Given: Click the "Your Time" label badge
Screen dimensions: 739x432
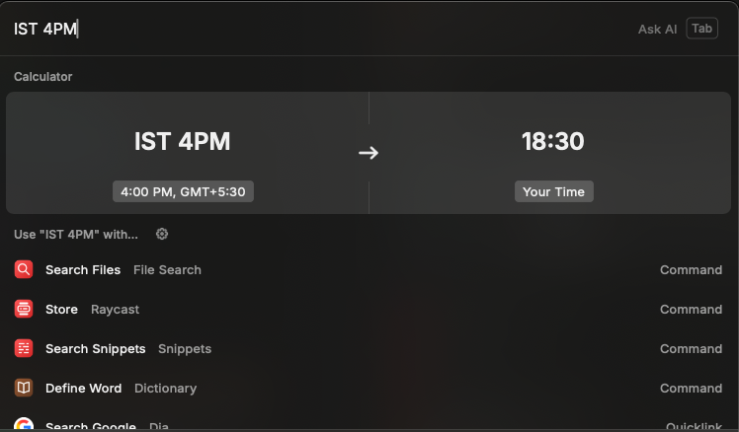Looking at the screenshot, I should 553,191.
